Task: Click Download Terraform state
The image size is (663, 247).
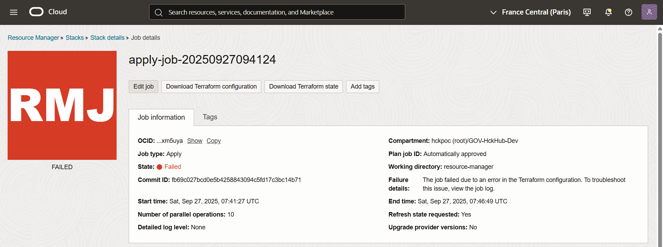Action: (x=304, y=86)
